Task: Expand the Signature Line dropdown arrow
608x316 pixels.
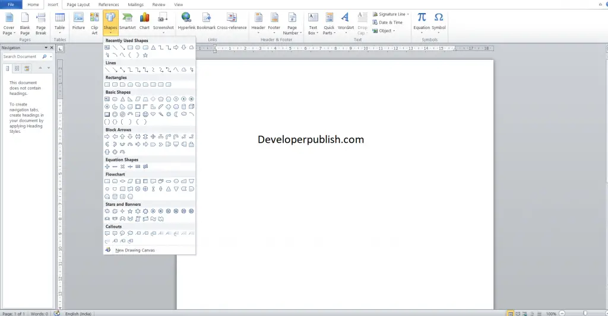Action: [408, 14]
